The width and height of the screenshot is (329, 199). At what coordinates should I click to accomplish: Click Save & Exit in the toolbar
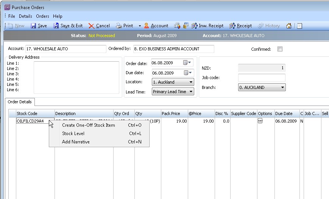pos(68,26)
